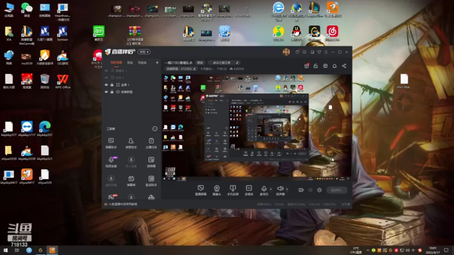Toggle the room lock icon beside gift box
The height and width of the screenshot is (255, 454).
(316, 66)
